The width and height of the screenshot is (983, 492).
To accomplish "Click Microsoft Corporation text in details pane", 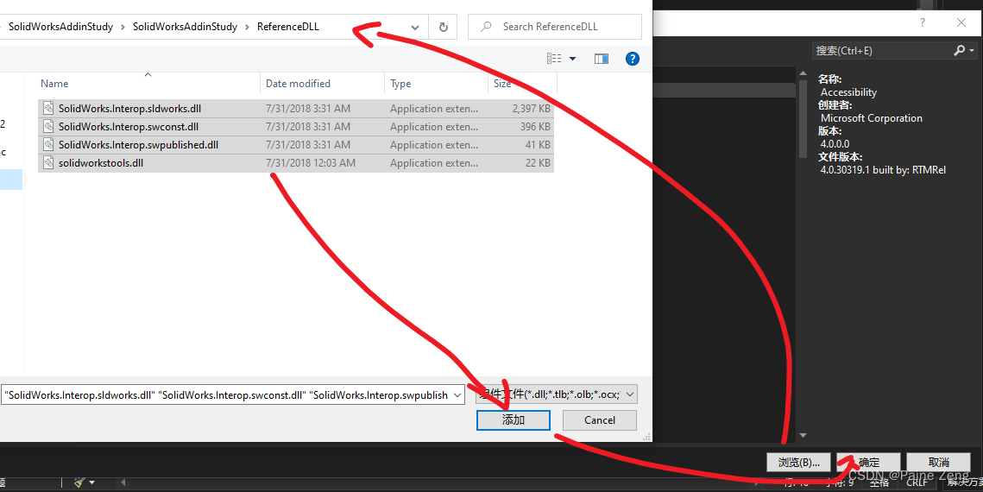I will [872, 118].
